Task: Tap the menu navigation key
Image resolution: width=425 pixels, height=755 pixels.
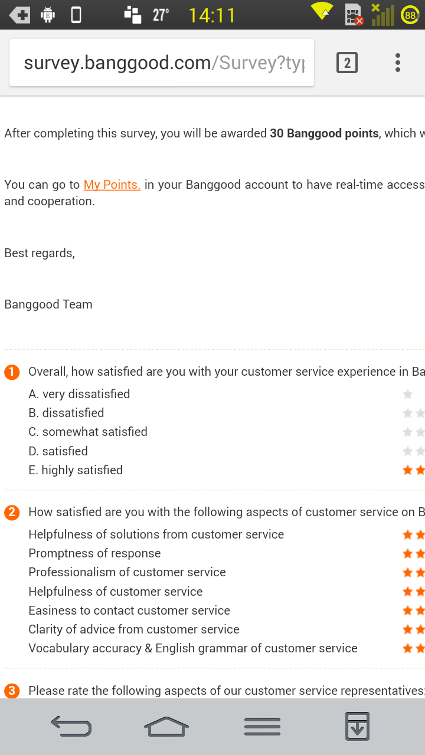Action: pos(262,727)
